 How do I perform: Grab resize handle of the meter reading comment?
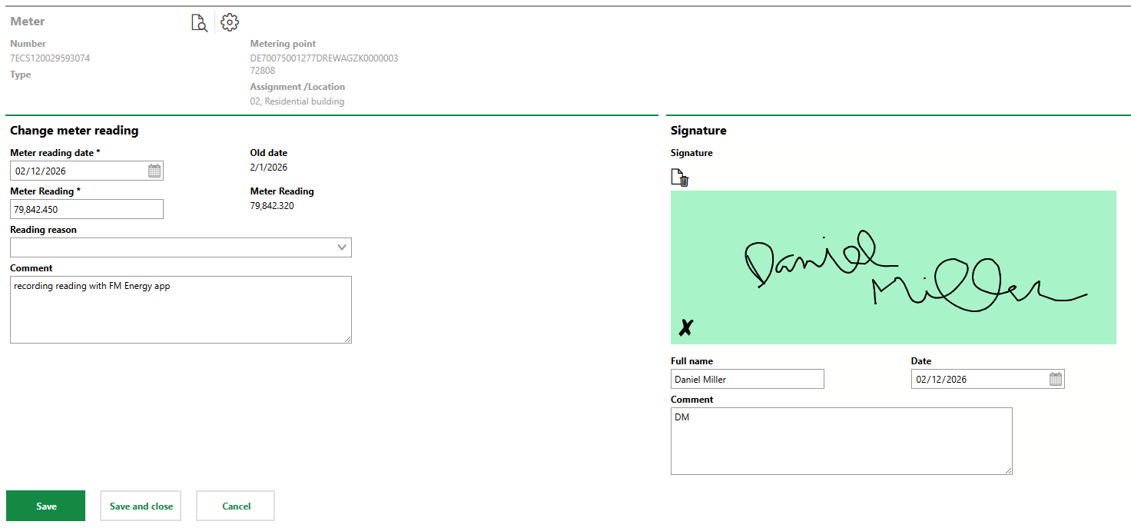[x=348, y=339]
